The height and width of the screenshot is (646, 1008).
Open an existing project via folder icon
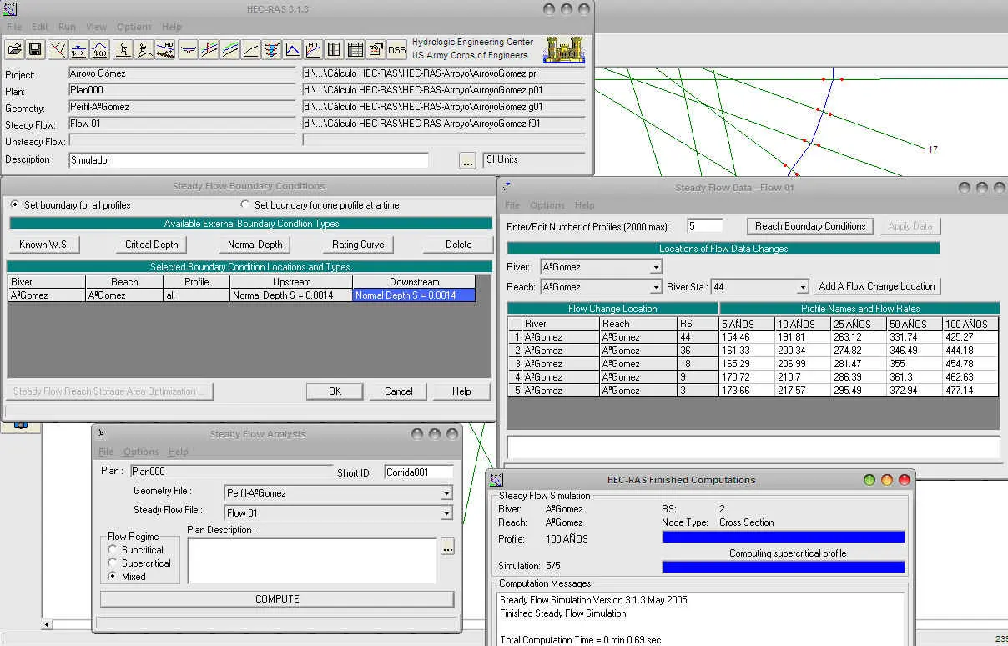click(x=15, y=49)
